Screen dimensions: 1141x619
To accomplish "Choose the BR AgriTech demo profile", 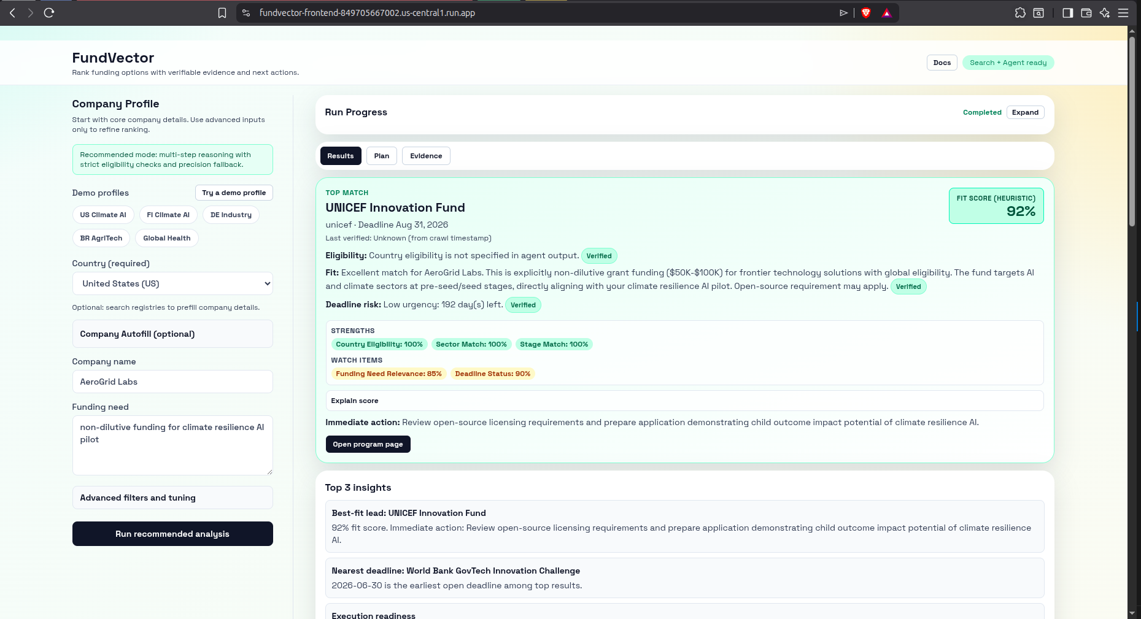I will click(x=101, y=238).
